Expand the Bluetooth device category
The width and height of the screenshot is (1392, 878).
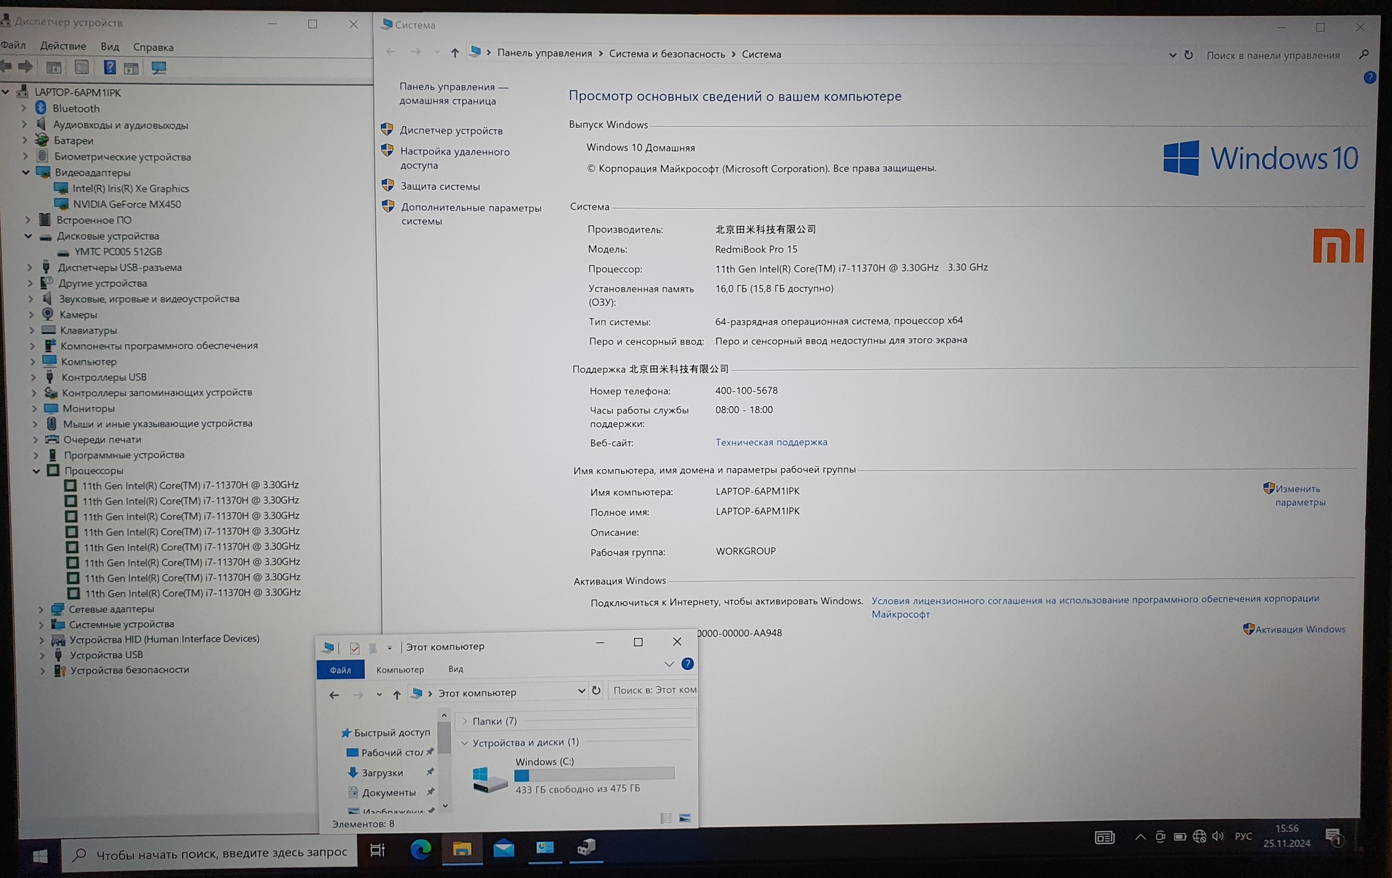pyautogui.click(x=24, y=108)
